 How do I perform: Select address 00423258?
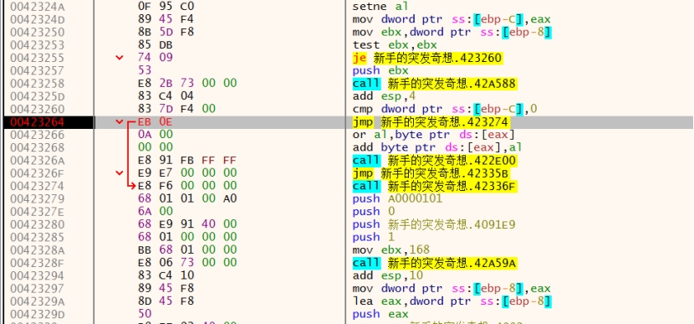(37, 84)
